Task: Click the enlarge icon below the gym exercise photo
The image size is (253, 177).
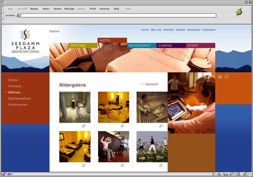Action: pos(122,165)
